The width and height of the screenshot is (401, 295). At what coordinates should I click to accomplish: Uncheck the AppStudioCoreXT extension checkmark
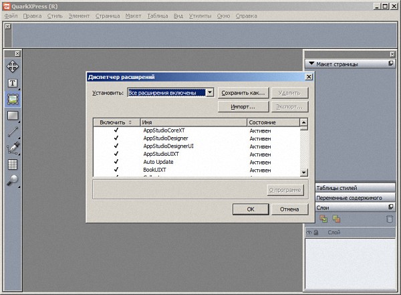point(116,130)
